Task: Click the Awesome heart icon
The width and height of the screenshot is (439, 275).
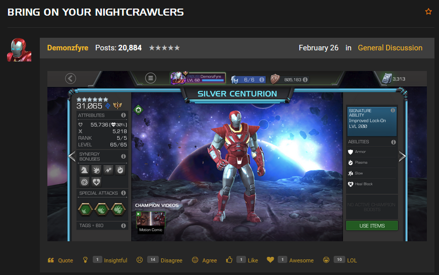Action: [x=270, y=260]
